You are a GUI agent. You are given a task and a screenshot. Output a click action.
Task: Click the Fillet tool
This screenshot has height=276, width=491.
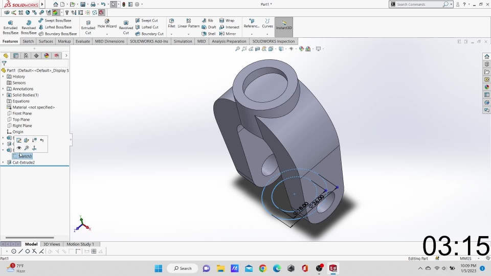point(172,24)
